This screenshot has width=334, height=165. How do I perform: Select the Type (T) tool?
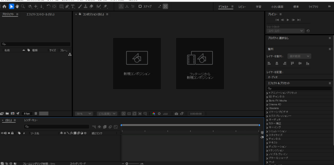coord(72,6)
